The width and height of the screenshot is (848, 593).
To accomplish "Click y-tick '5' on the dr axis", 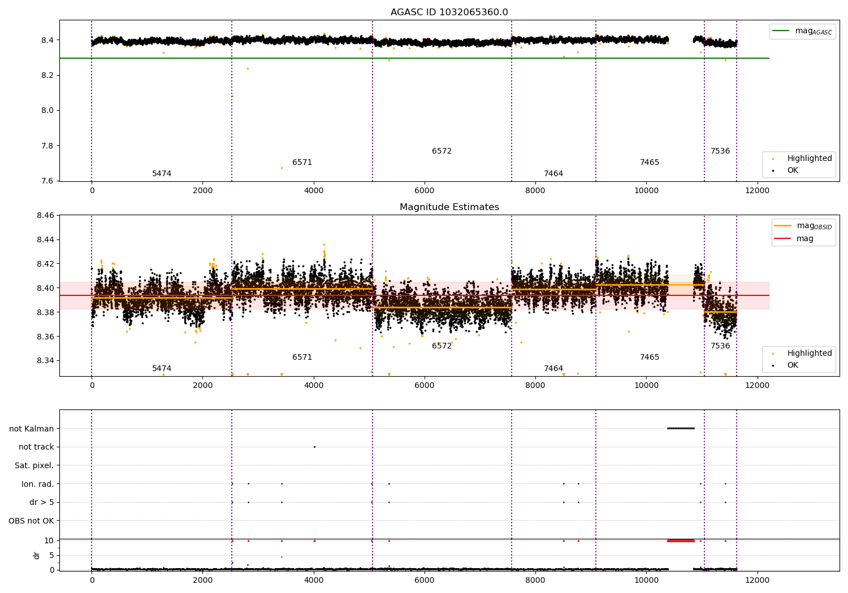I will [52, 555].
